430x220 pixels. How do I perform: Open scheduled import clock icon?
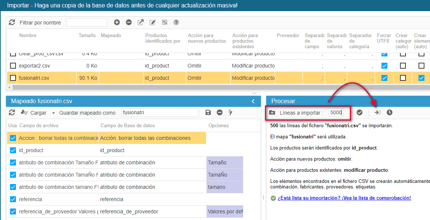[x=389, y=112]
